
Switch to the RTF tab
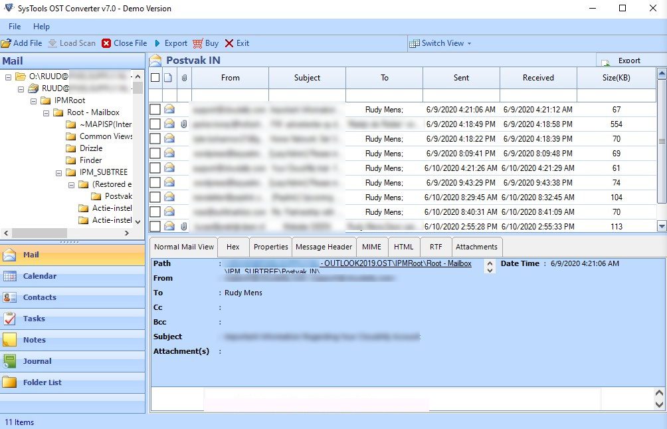click(436, 247)
